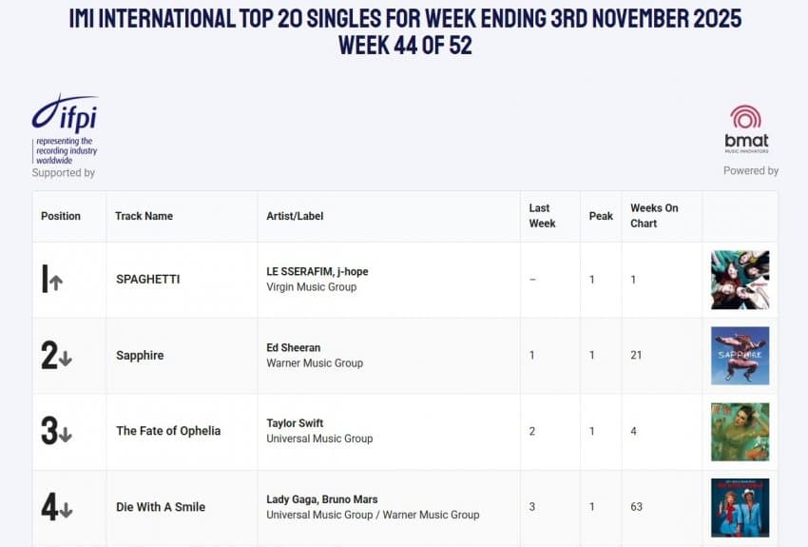Open the SPAGHETTI cover art thumbnail
Viewport: 808px width, 547px height.
pos(740,280)
